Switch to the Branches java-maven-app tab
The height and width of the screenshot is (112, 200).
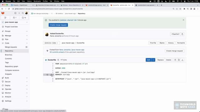tap(47, 5)
